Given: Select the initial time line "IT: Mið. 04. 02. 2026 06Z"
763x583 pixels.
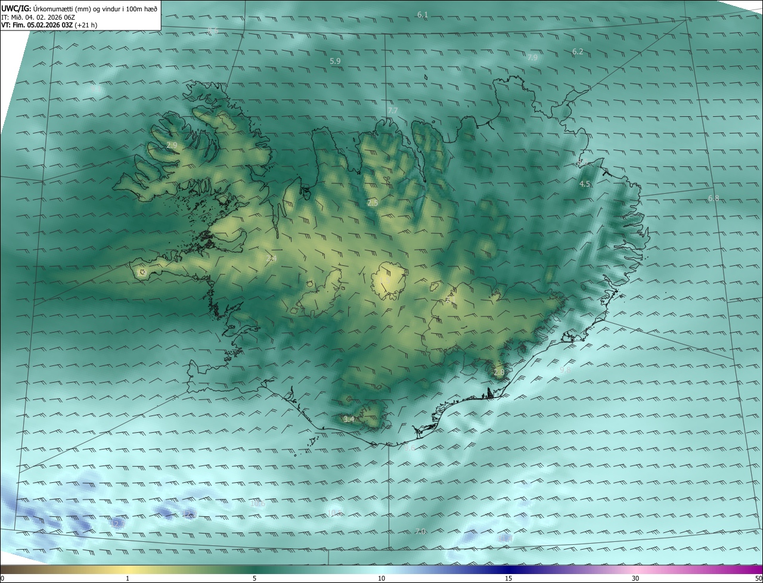Looking at the screenshot, I should 38,17.
